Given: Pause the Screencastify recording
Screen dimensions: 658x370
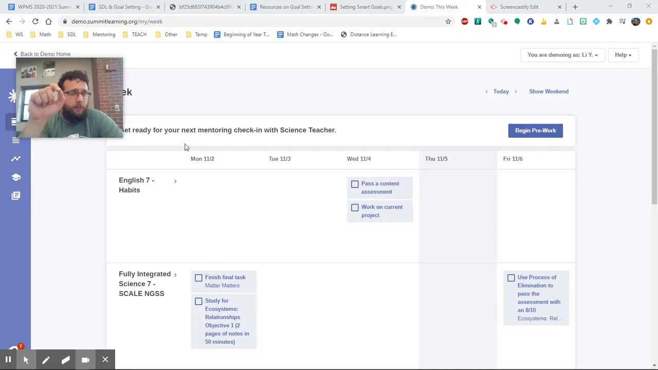Looking at the screenshot, I should [x=8, y=360].
